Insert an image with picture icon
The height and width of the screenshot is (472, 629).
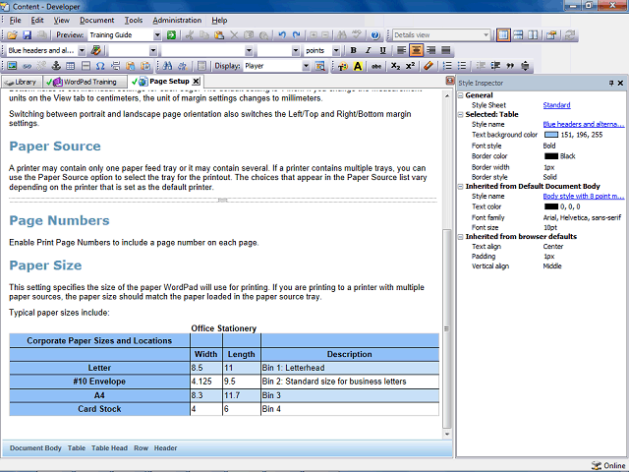[x=13, y=66]
